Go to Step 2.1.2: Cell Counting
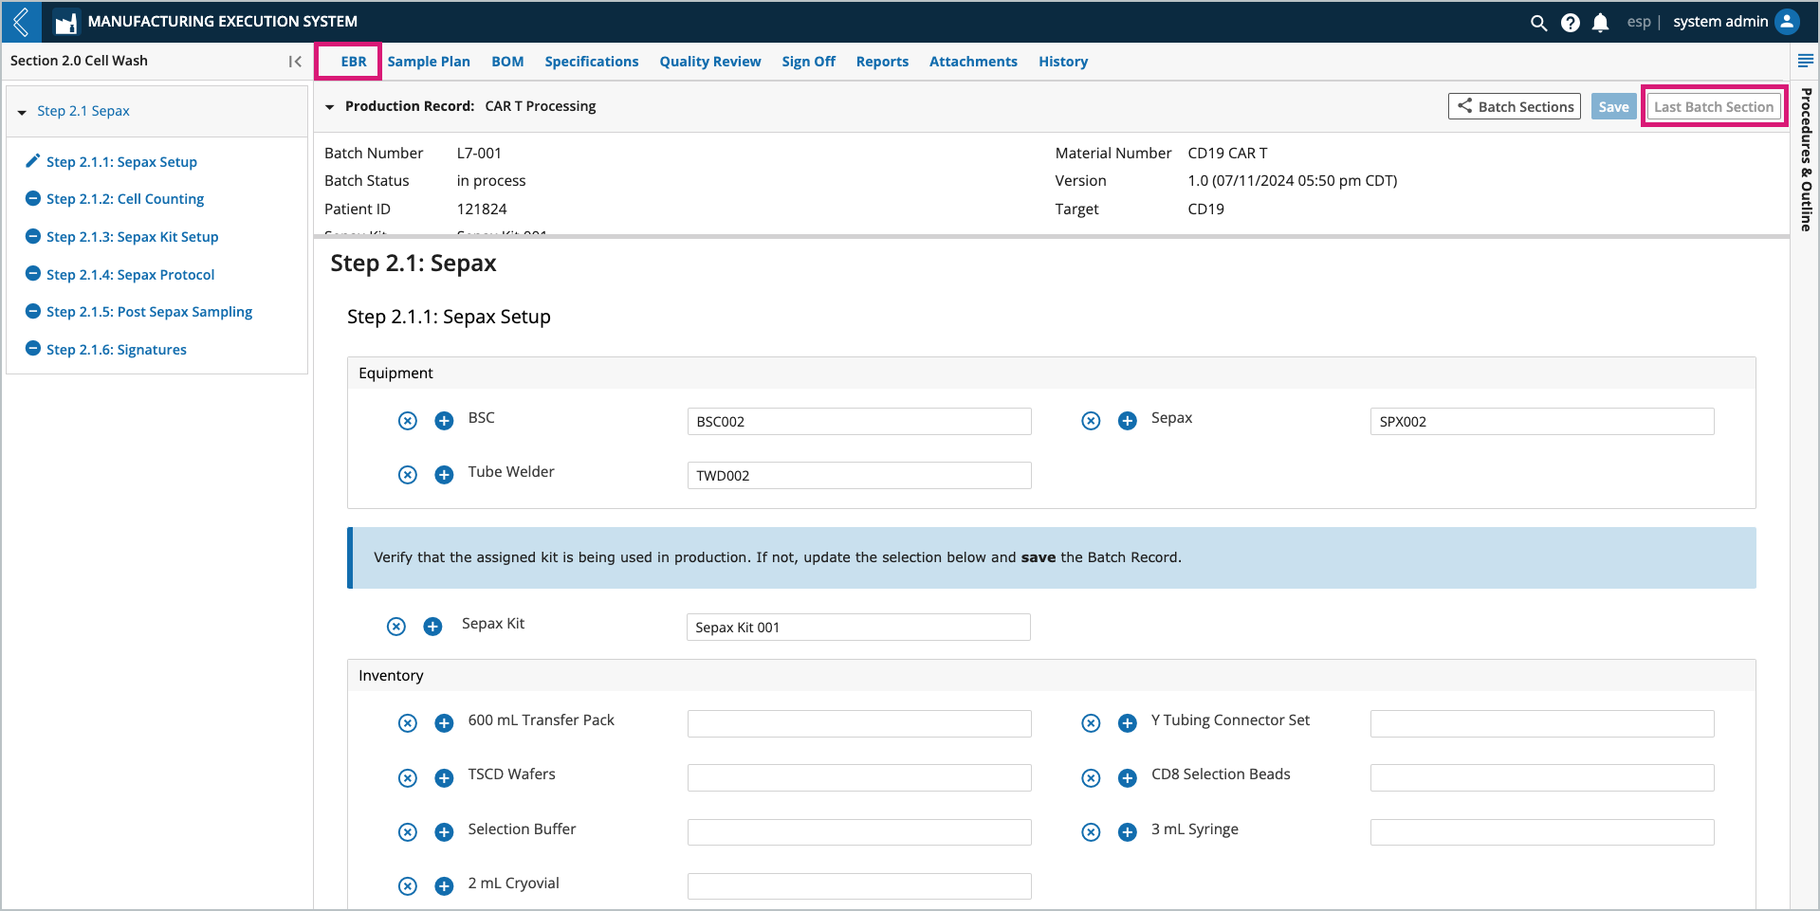This screenshot has width=1820, height=911. tap(125, 199)
